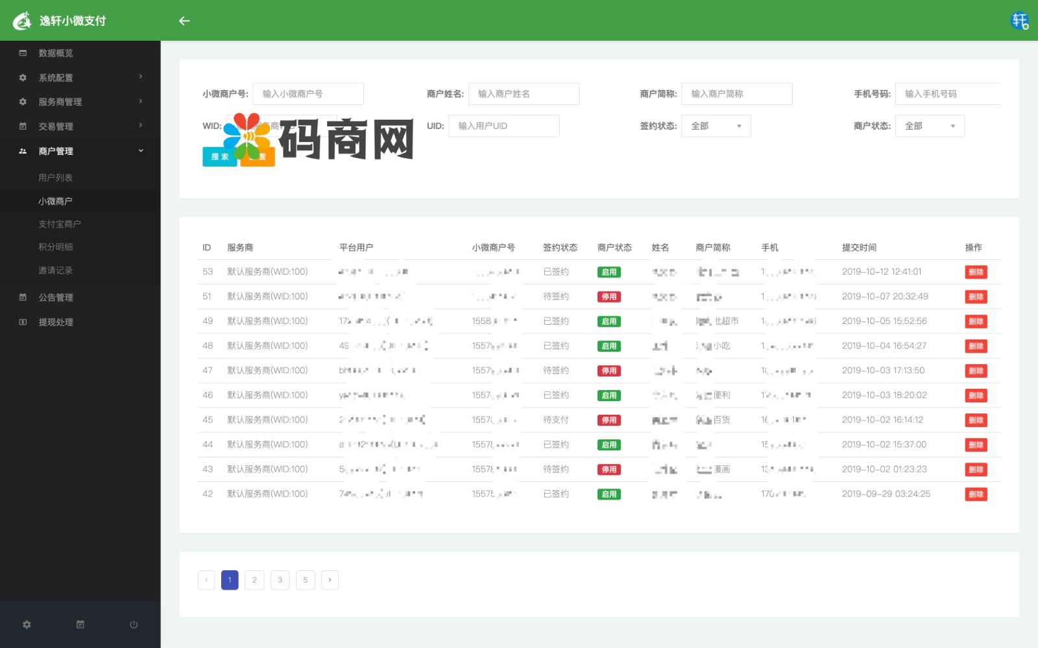The image size is (1038, 648).
Task: Click the 逸轩小微支付 logo icon
Action: (21, 20)
